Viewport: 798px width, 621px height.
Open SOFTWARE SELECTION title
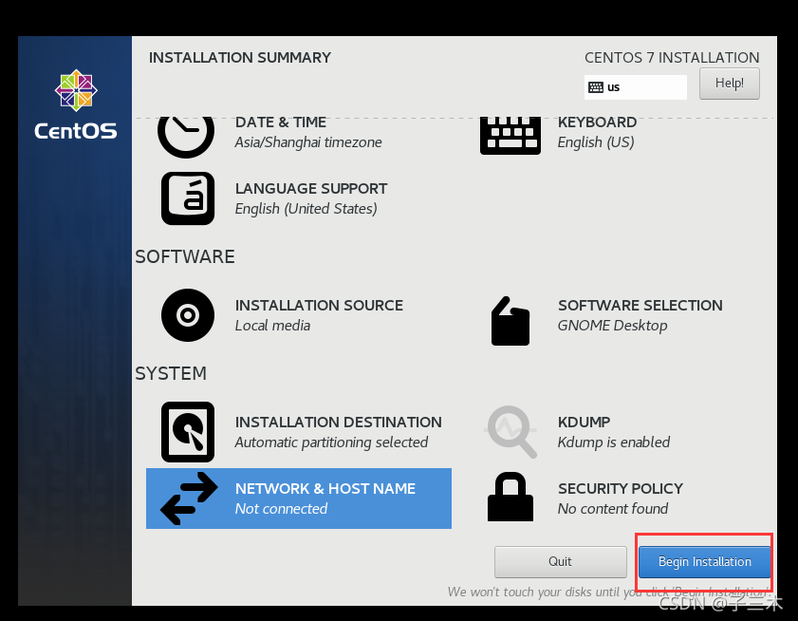(x=640, y=306)
